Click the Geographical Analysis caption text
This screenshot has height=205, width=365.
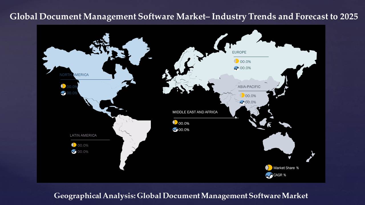[x=181, y=196]
